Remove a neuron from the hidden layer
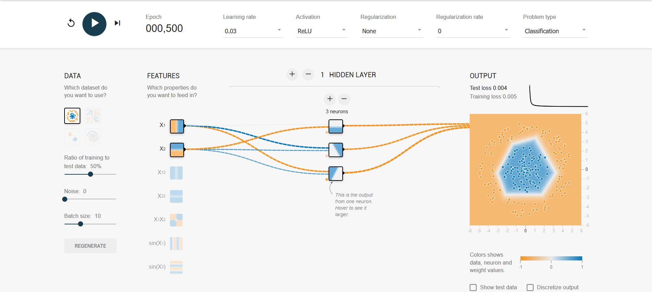The width and height of the screenshot is (652, 292). (344, 99)
